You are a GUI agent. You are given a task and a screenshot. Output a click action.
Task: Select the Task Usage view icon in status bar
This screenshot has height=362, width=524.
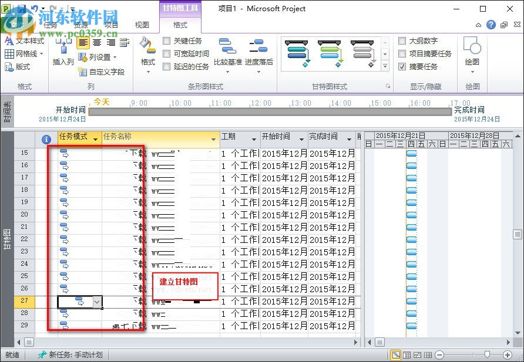407,354
